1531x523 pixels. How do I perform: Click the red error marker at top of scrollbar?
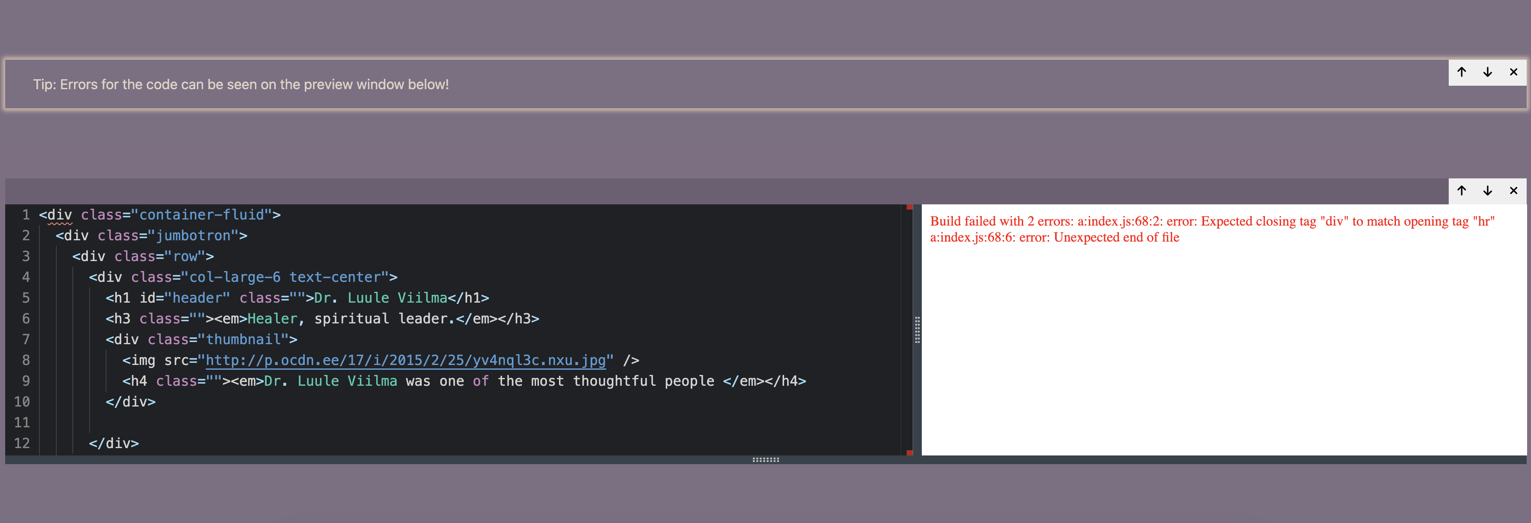[x=909, y=207]
